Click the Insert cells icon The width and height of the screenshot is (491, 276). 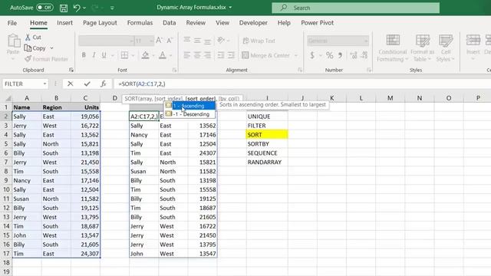(x=473, y=40)
